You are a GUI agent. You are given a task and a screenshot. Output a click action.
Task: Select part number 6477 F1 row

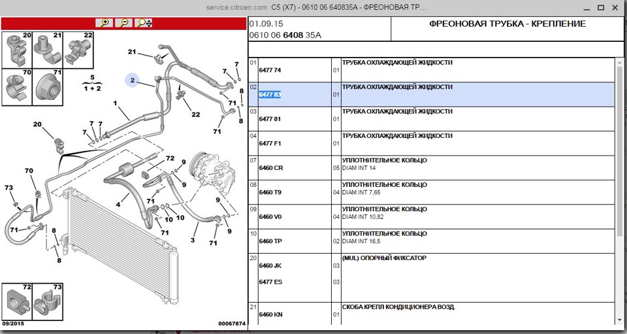(x=432, y=143)
